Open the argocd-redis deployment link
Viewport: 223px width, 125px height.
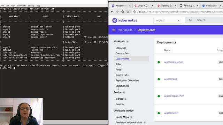(x=171, y=79)
